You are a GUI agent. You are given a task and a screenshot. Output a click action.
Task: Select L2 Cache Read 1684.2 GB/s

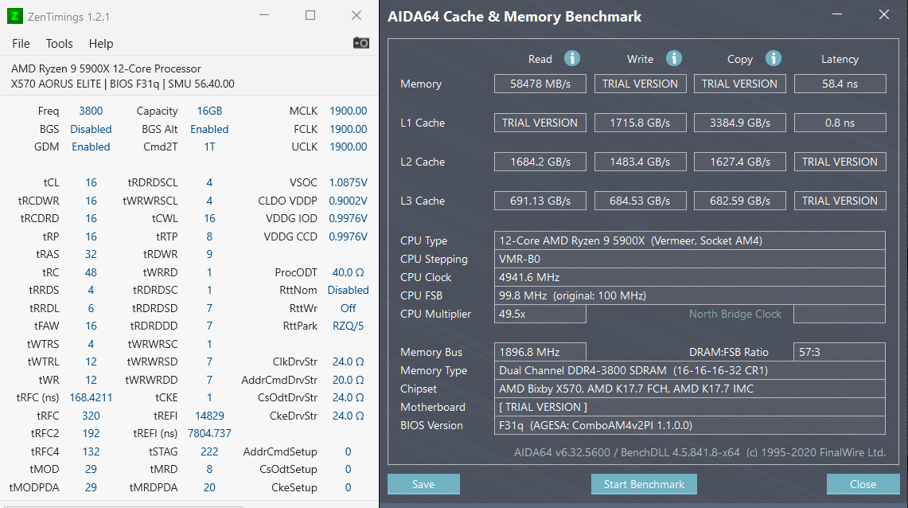pos(540,162)
